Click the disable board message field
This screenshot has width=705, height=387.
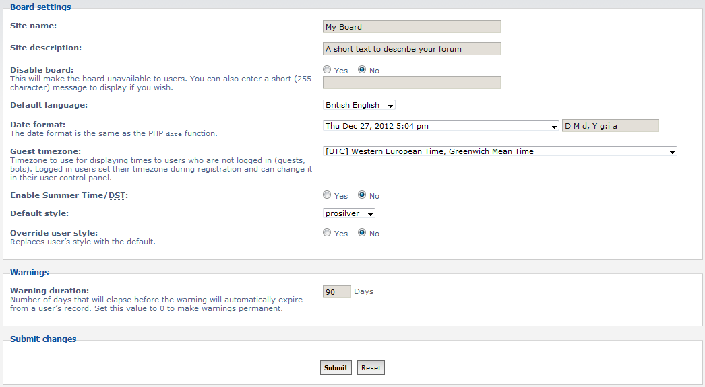412,82
